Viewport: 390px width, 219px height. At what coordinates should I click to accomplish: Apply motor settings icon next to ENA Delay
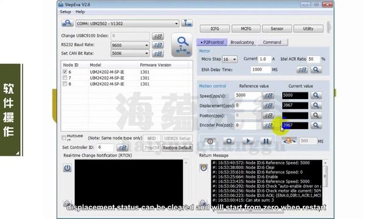302,70
